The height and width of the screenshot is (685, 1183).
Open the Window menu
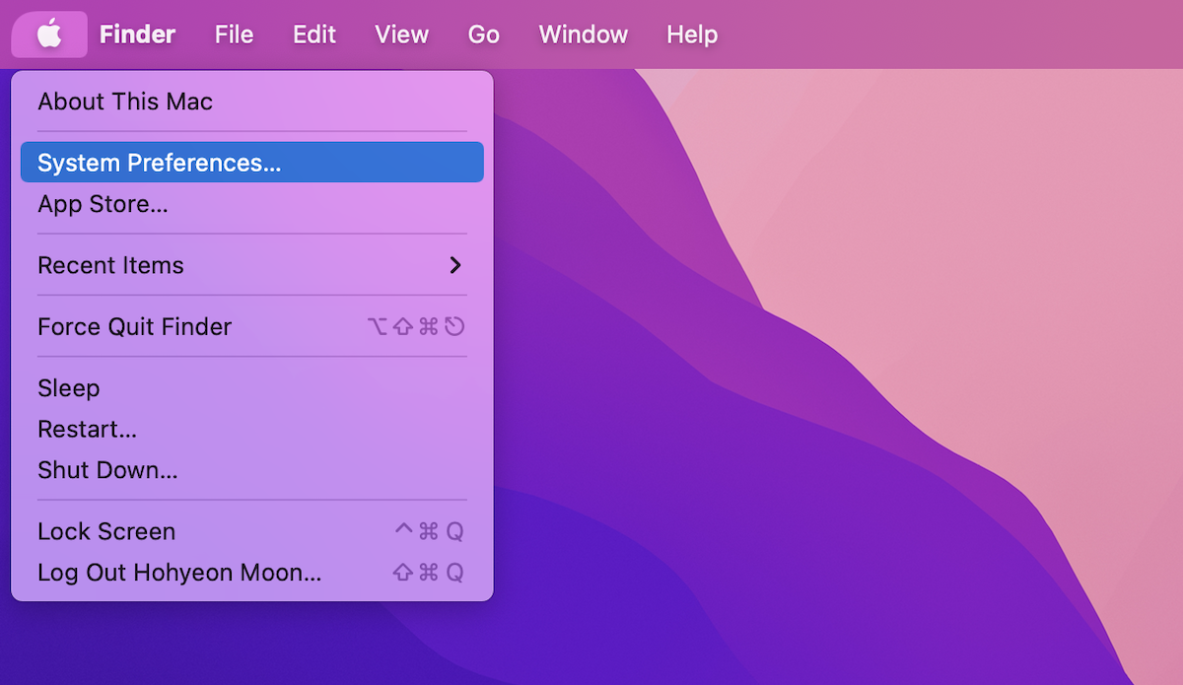pyautogui.click(x=583, y=34)
